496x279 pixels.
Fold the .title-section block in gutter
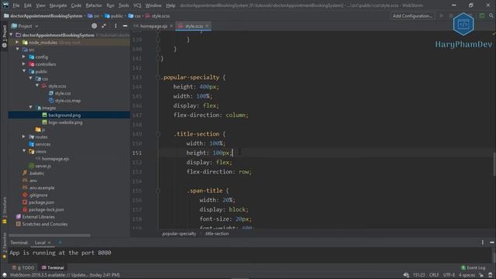[158, 134]
